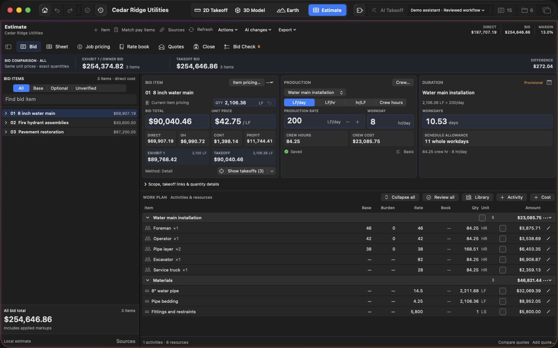Image resolution: width=558 pixels, height=348 pixels.
Task: Click the Collapse all button
Action: pyautogui.click(x=400, y=197)
